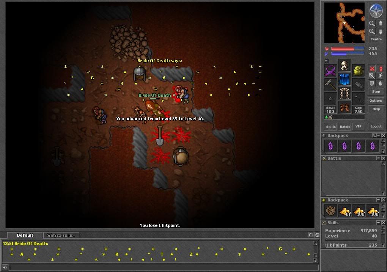Select the blue cape armor slot
This screenshot has height=272, width=387.
(x=344, y=80)
